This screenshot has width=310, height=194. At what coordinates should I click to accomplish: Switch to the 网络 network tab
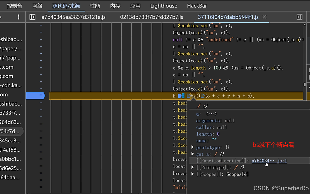[37, 6]
